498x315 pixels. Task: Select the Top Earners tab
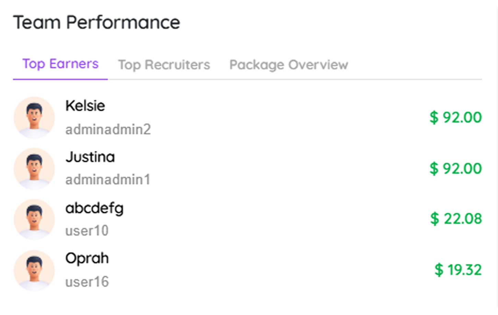[60, 64]
